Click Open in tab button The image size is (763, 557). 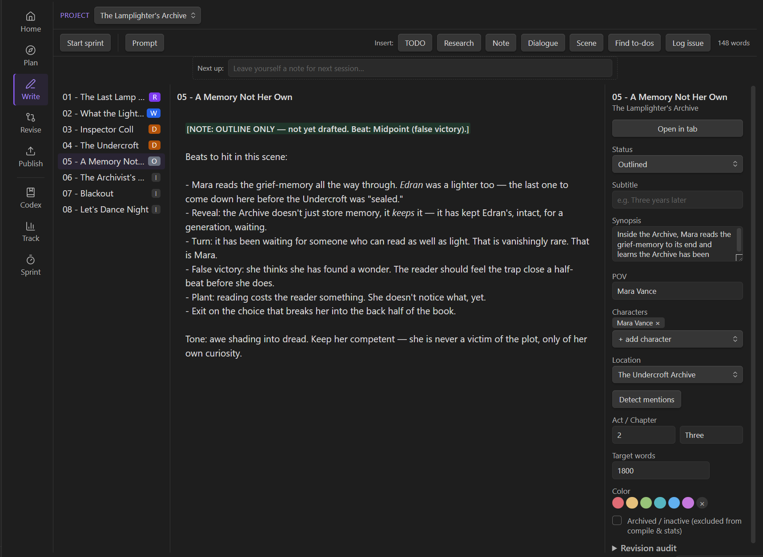click(x=678, y=129)
